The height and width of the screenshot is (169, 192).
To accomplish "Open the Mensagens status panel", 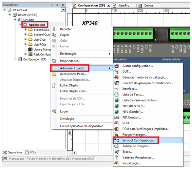I will click(x=49, y=159).
